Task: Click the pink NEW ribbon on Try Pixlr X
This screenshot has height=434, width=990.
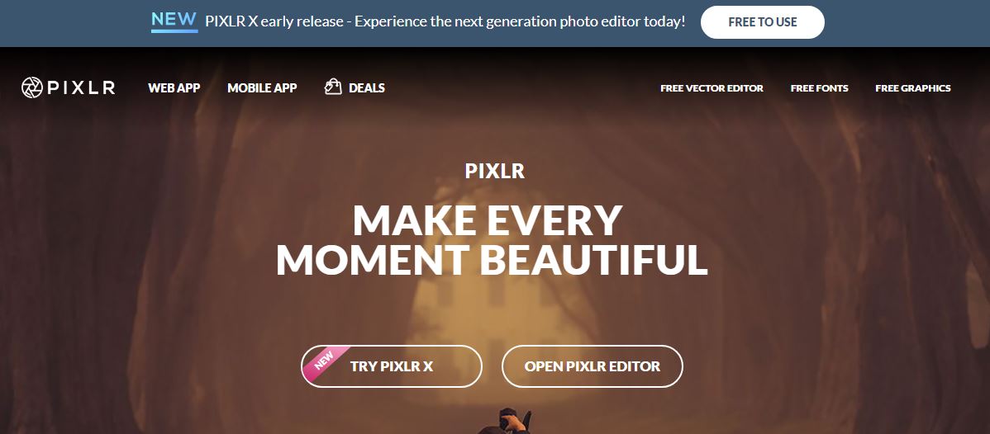Action: [x=325, y=364]
